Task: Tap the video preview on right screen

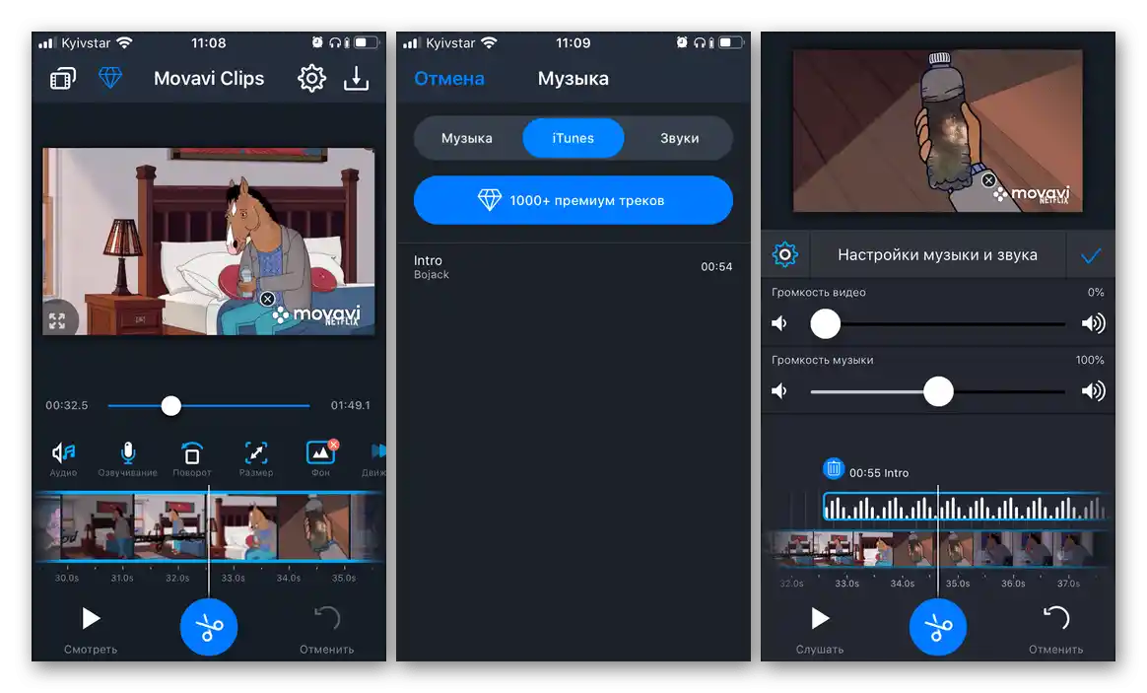Action: (x=938, y=131)
